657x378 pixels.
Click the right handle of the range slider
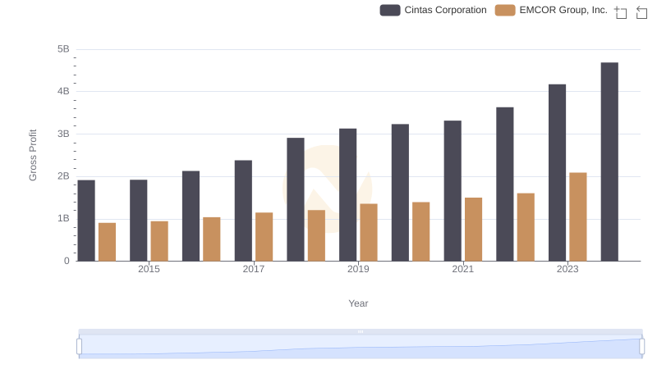[x=641, y=347]
